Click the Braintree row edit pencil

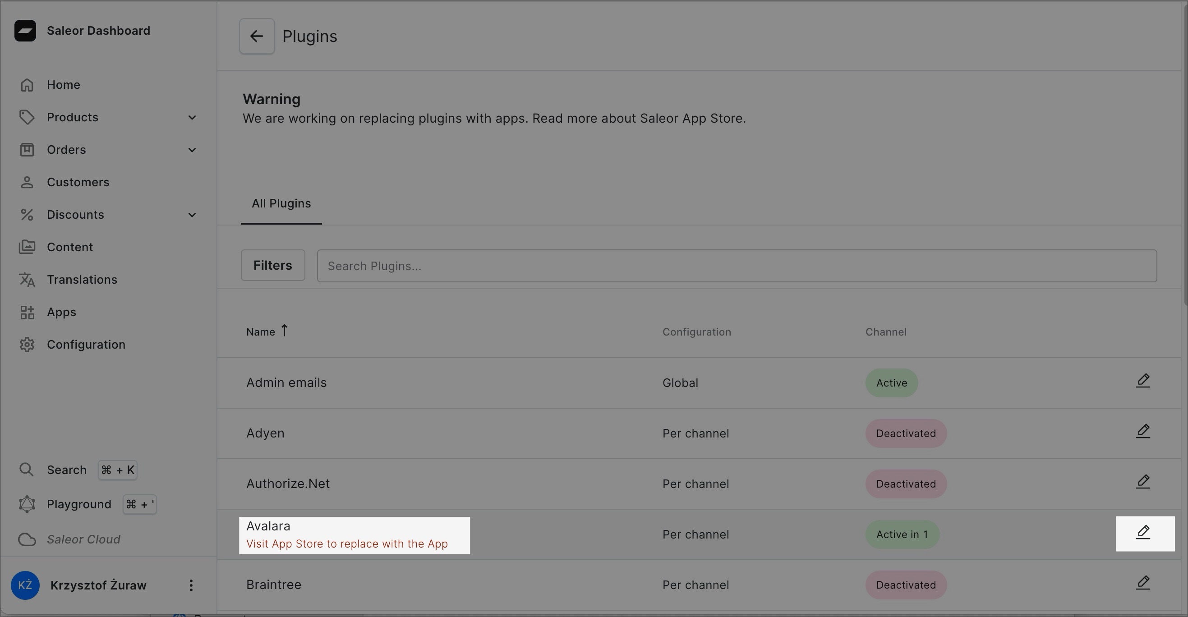tap(1142, 583)
